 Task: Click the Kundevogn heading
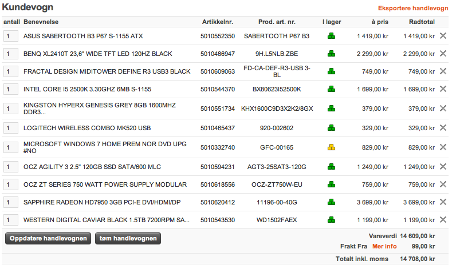[x=27, y=7]
